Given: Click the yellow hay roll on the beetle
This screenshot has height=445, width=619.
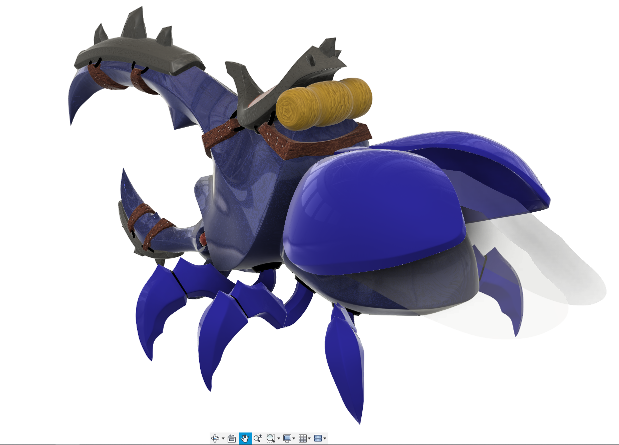Looking at the screenshot, I should [324, 103].
